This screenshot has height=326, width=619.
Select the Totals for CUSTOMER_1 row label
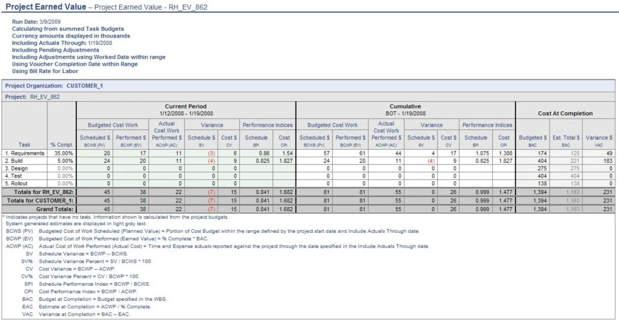click(x=43, y=201)
